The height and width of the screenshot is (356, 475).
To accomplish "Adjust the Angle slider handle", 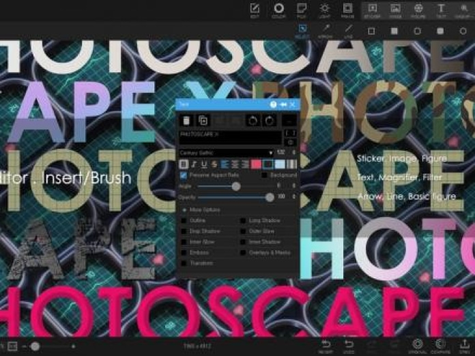I will click(x=236, y=186).
